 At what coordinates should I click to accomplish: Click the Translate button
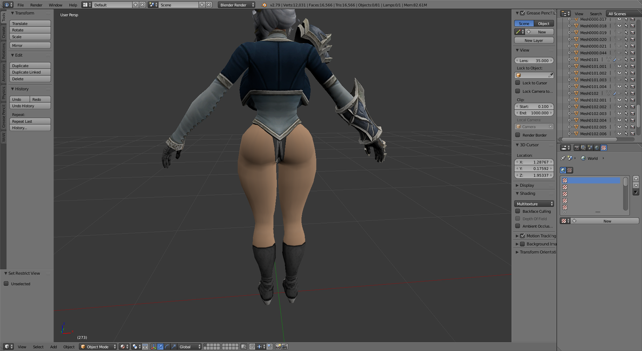(30, 24)
